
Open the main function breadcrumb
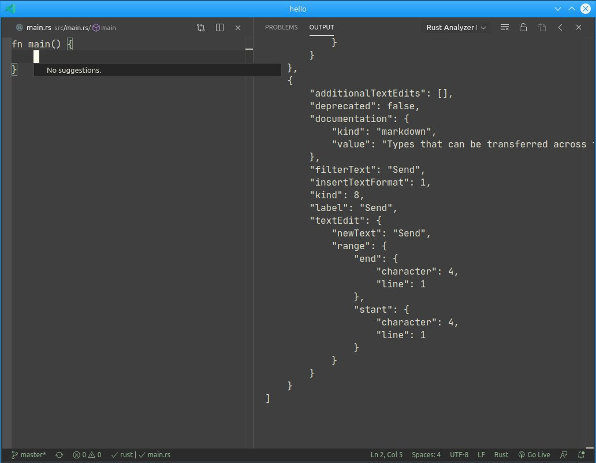coord(105,28)
